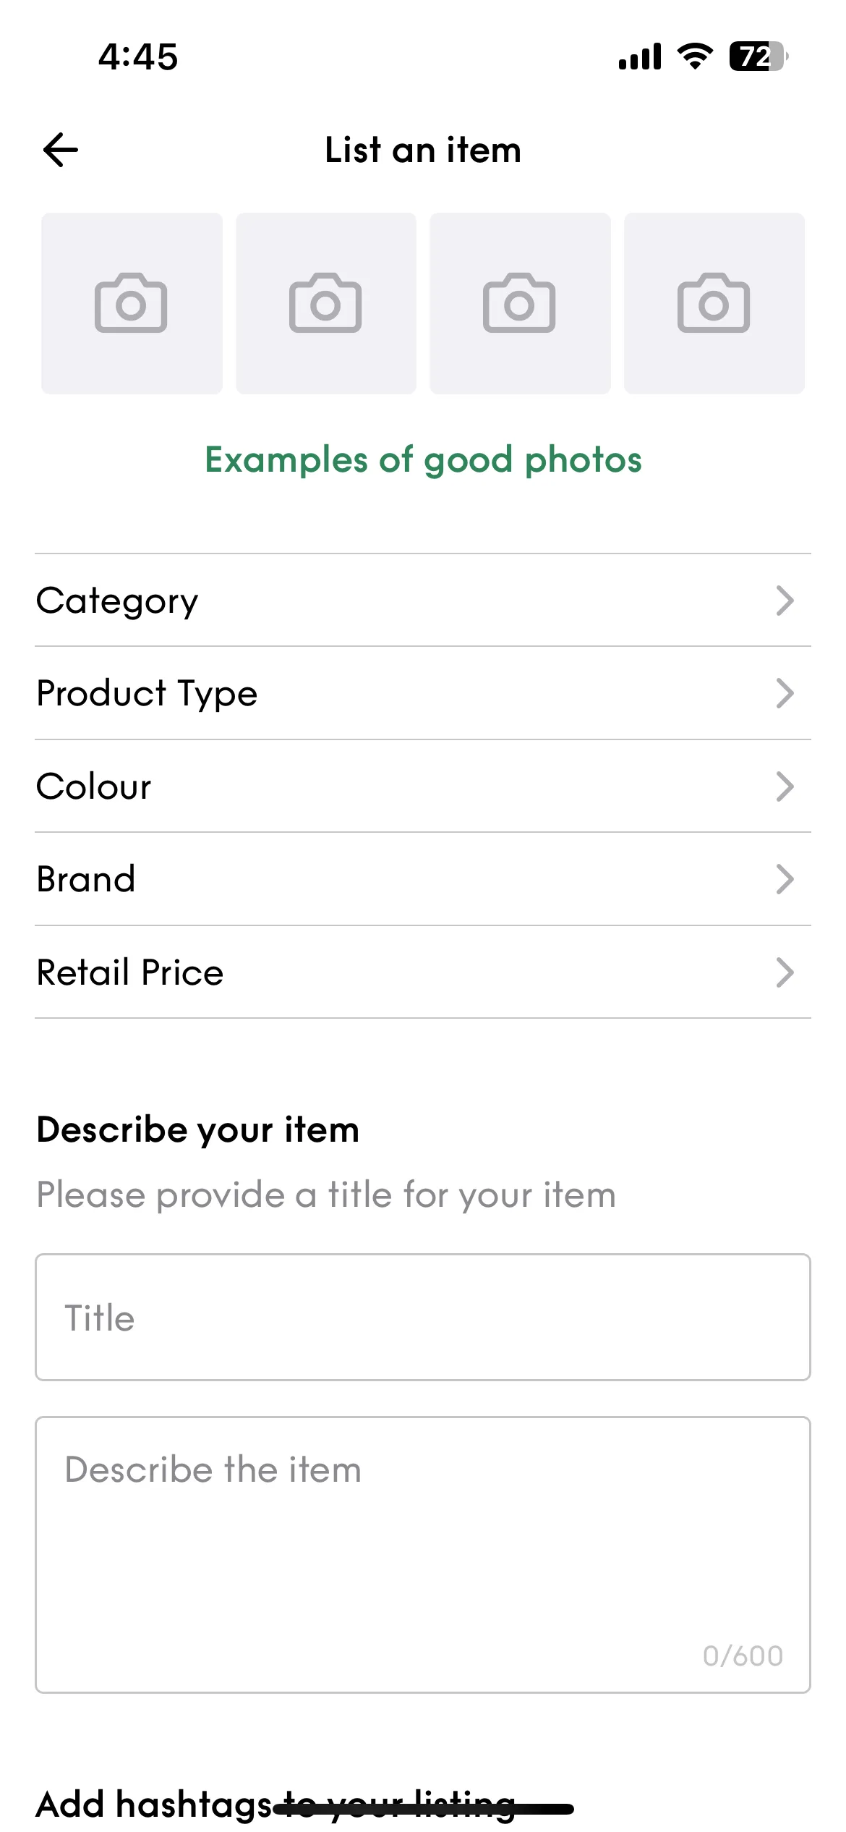Expand the Brand chevron

(x=785, y=879)
